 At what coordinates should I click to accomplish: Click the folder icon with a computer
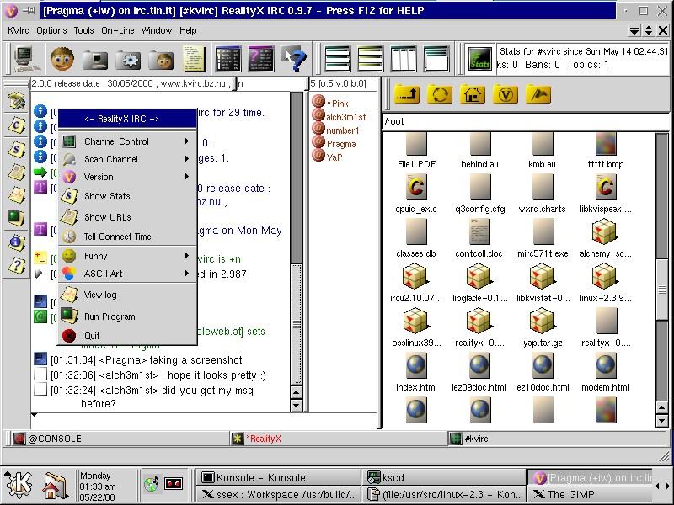[x=95, y=60]
